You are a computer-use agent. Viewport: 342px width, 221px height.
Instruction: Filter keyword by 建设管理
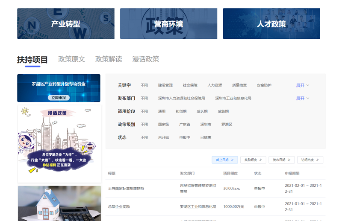coord(165,85)
